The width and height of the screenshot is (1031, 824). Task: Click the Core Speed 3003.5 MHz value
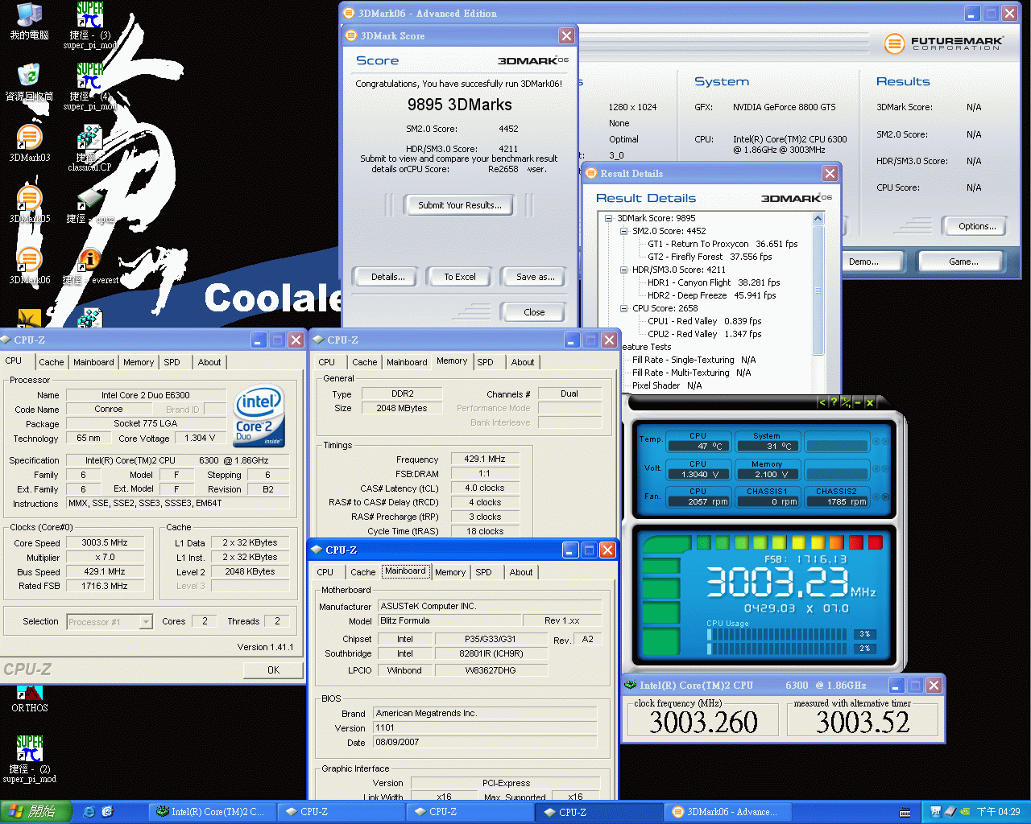pos(104,542)
